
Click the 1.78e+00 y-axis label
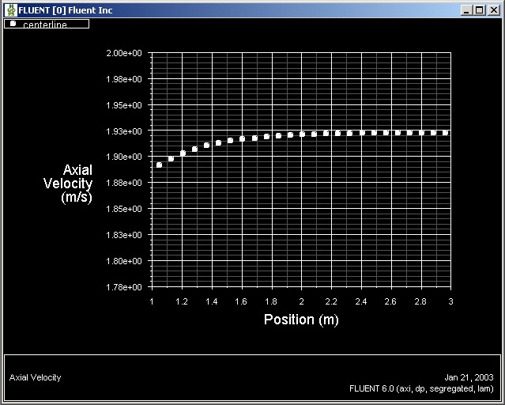pos(124,287)
